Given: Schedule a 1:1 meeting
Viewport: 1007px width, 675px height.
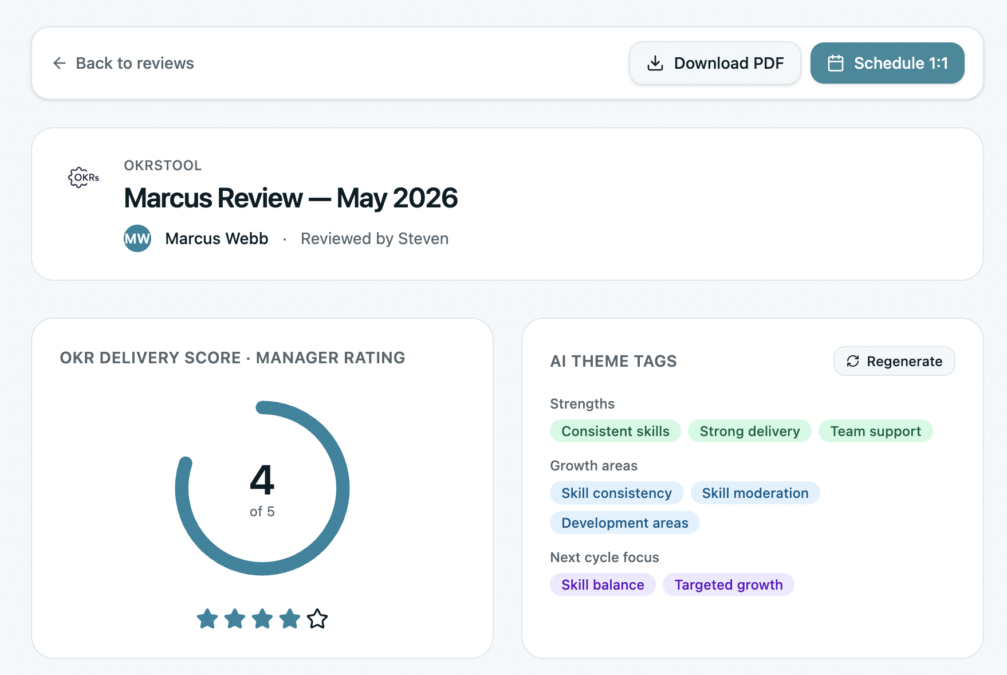Looking at the screenshot, I should pos(887,63).
